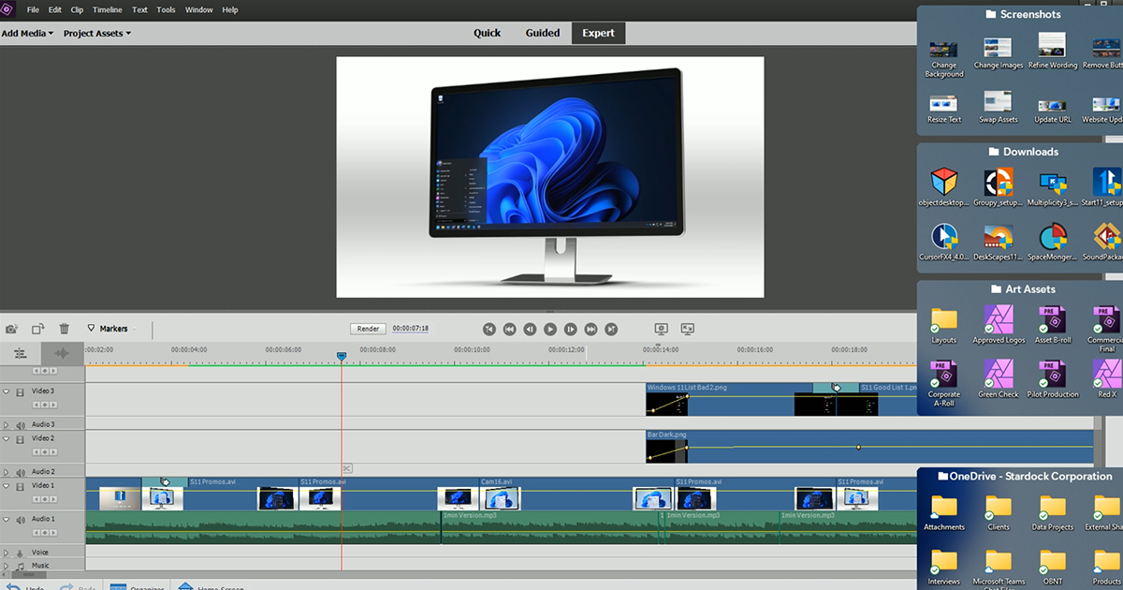
Task: Click the rewind button
Action: [510, 329]
